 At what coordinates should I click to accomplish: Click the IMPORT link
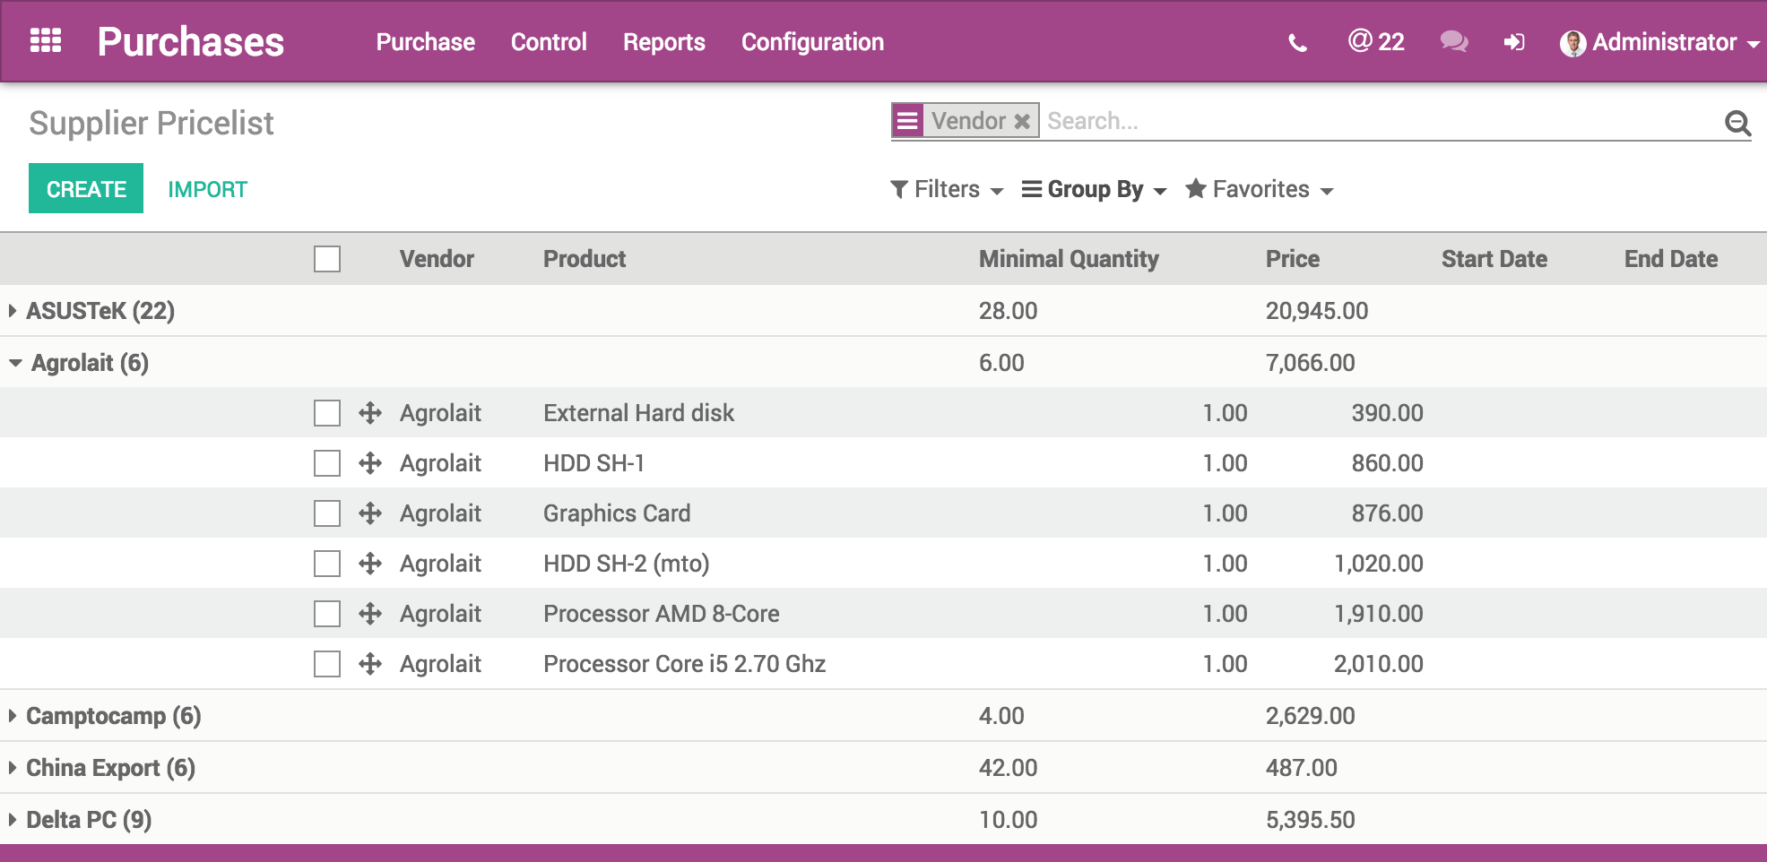208,188
